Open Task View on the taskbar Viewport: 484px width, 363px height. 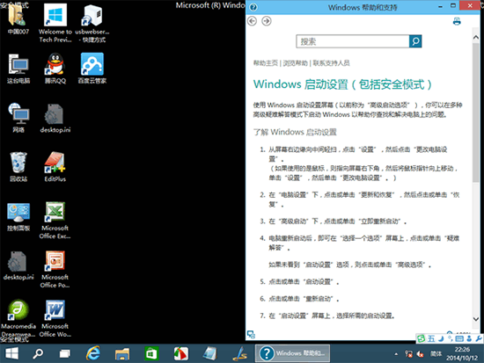(x=64, y=353)
